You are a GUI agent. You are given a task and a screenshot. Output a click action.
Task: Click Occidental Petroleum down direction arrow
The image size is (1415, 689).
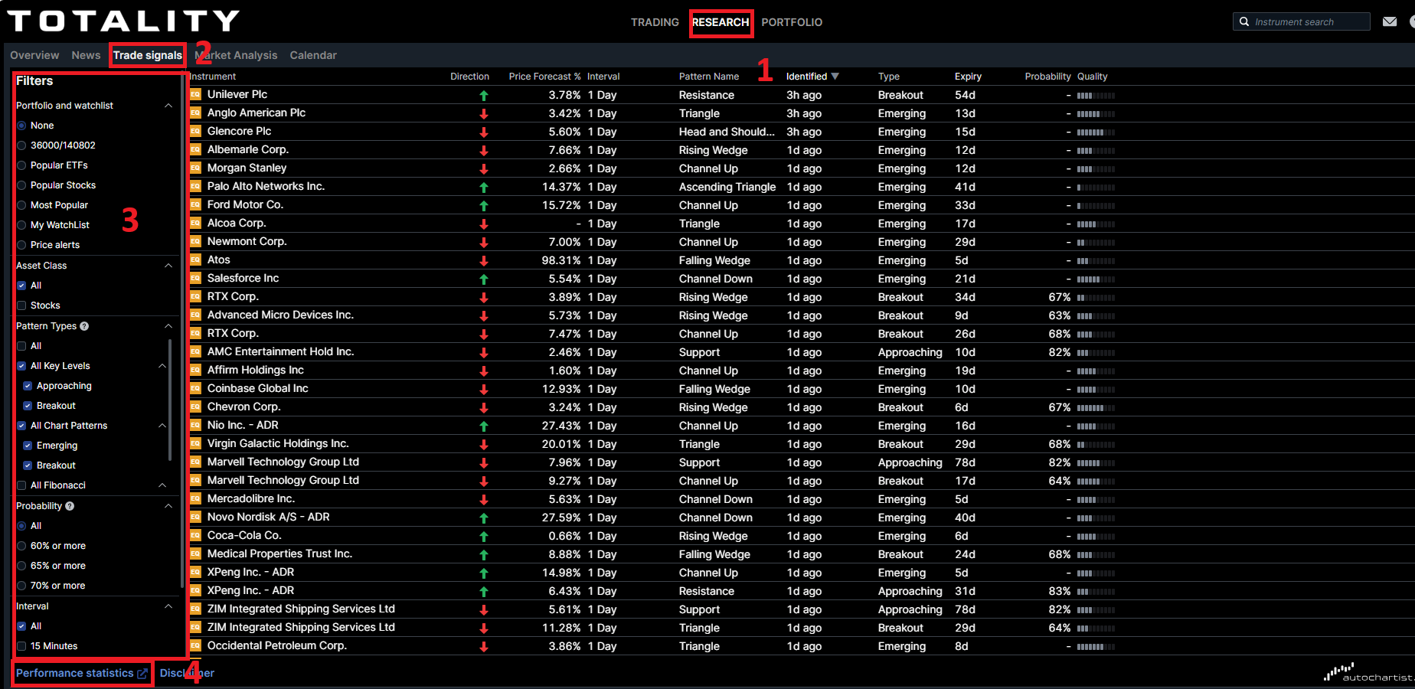coord(484,646)
